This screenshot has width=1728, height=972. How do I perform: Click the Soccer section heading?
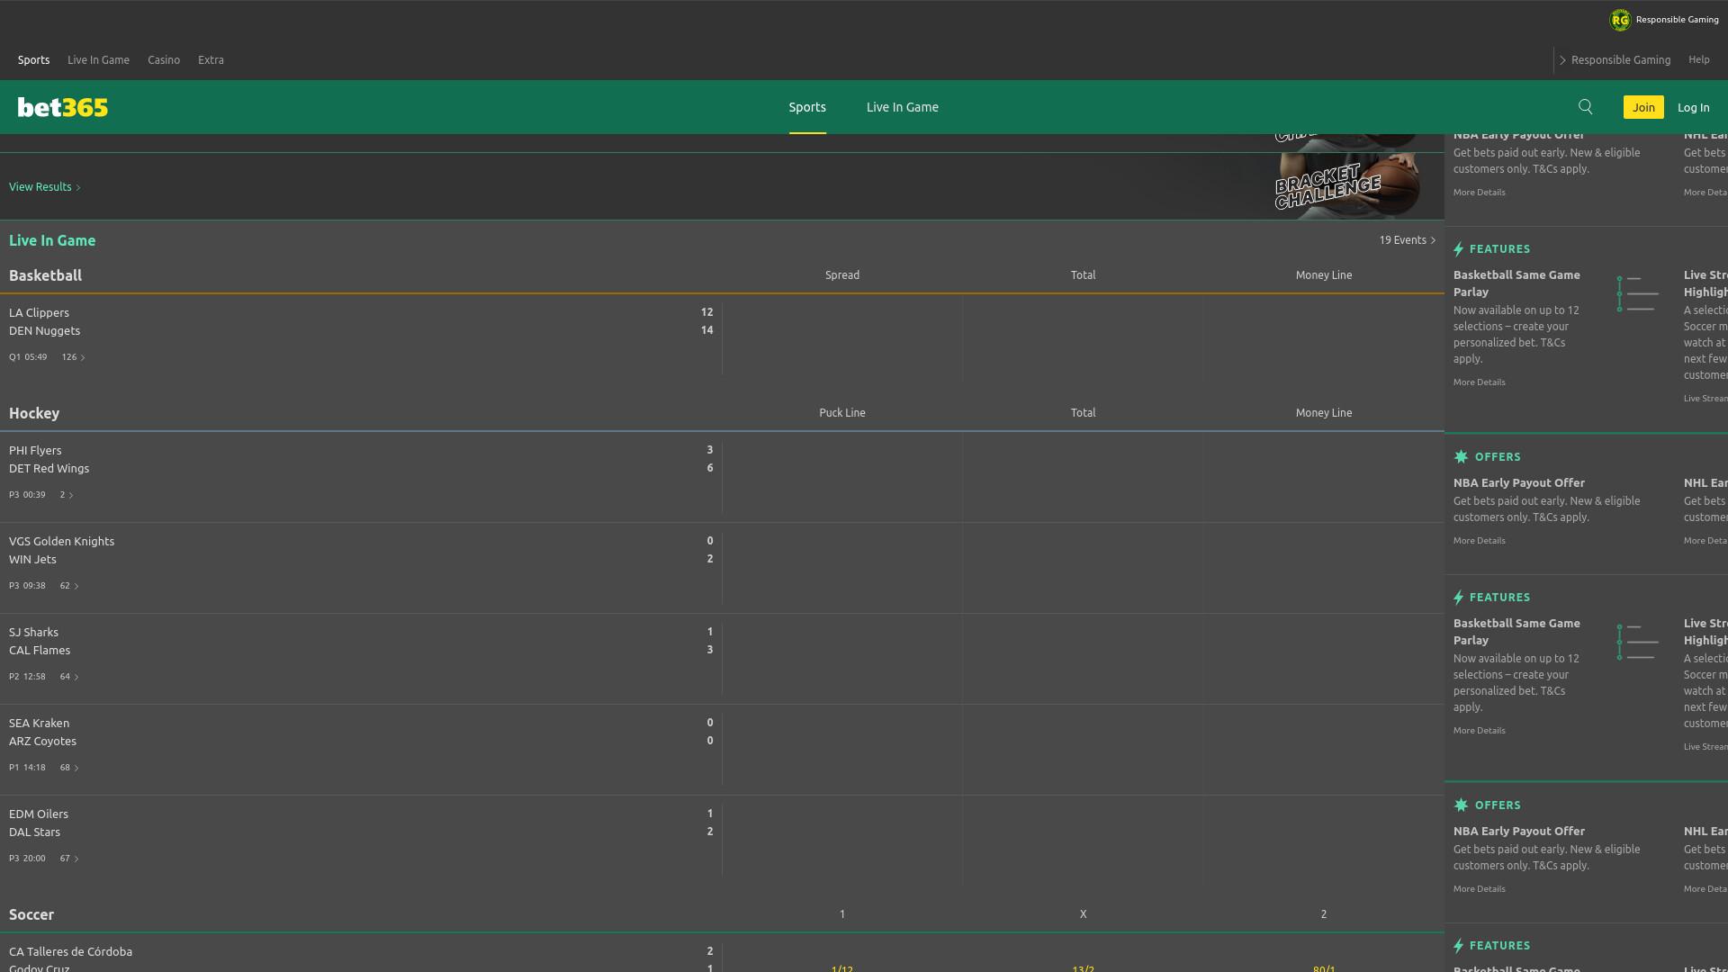pyautogui.click(x=31, y=914)
